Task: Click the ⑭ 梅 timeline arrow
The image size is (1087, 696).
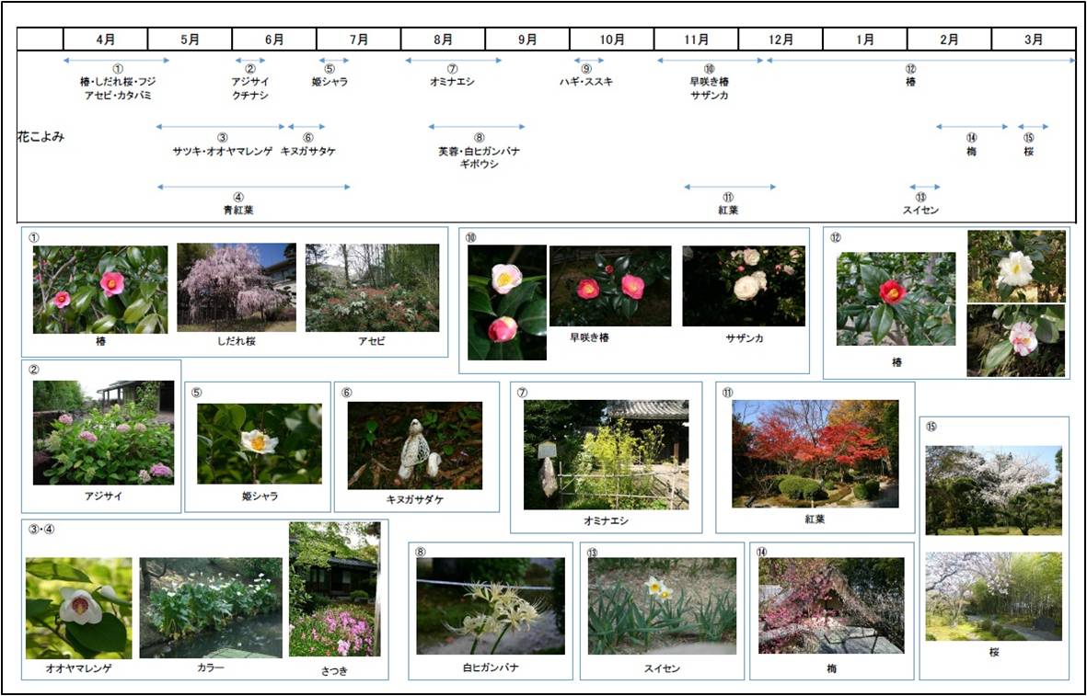Action: (x=971, y=127)
